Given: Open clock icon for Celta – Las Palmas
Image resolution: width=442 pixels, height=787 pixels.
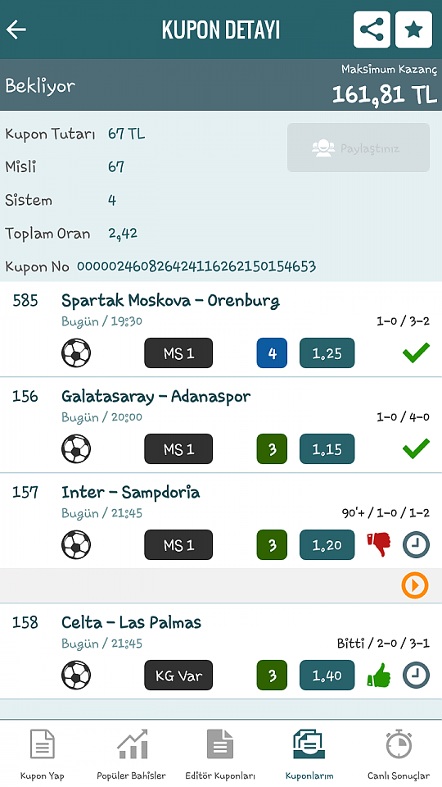Looking at the screenshot, I should [417, 675].
